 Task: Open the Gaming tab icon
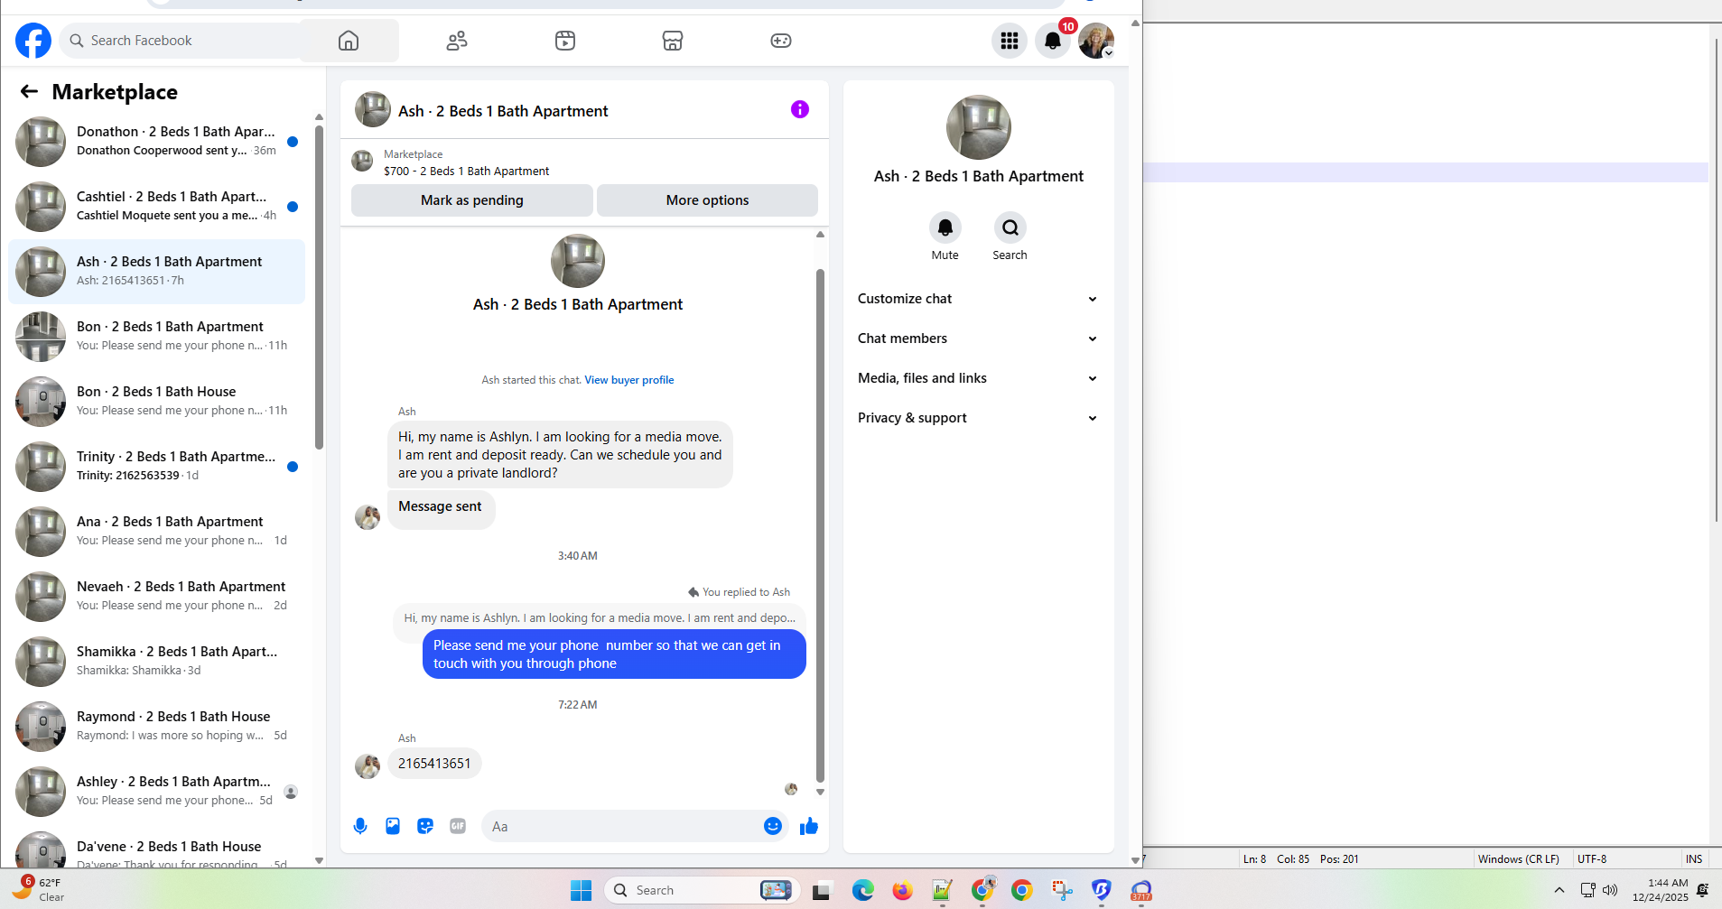coord(781,41)
